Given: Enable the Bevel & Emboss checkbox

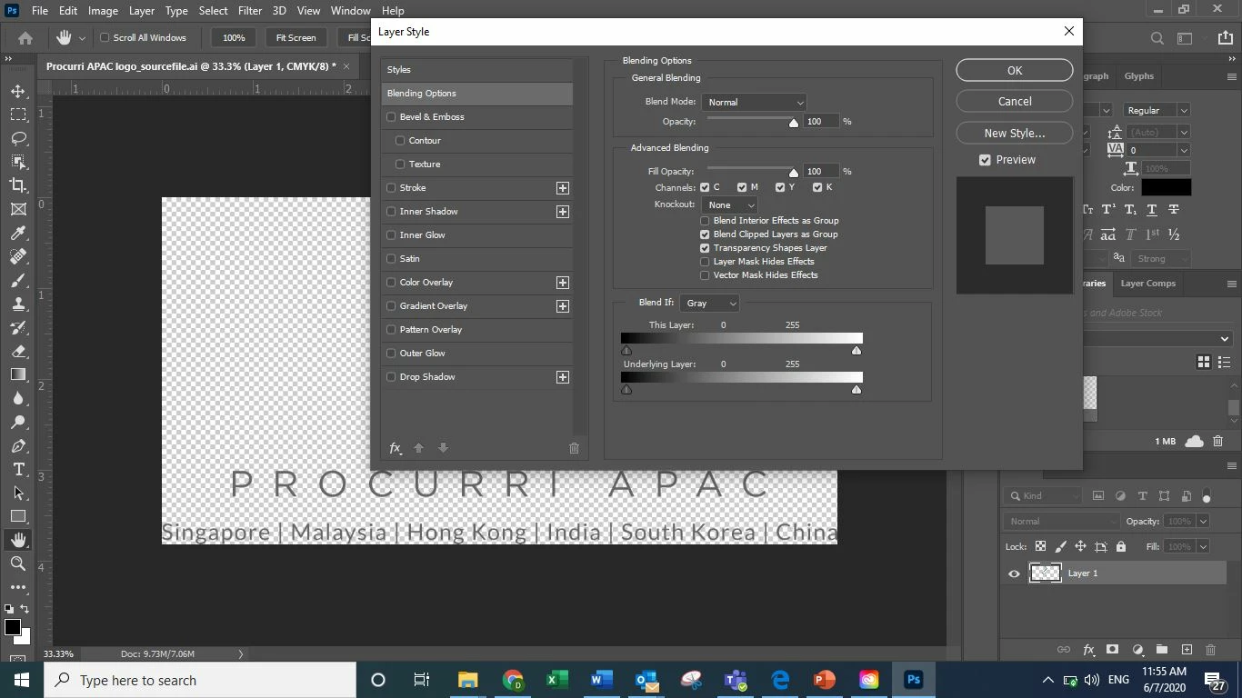Looking at the screenshot, I should [x=392, y=117].
